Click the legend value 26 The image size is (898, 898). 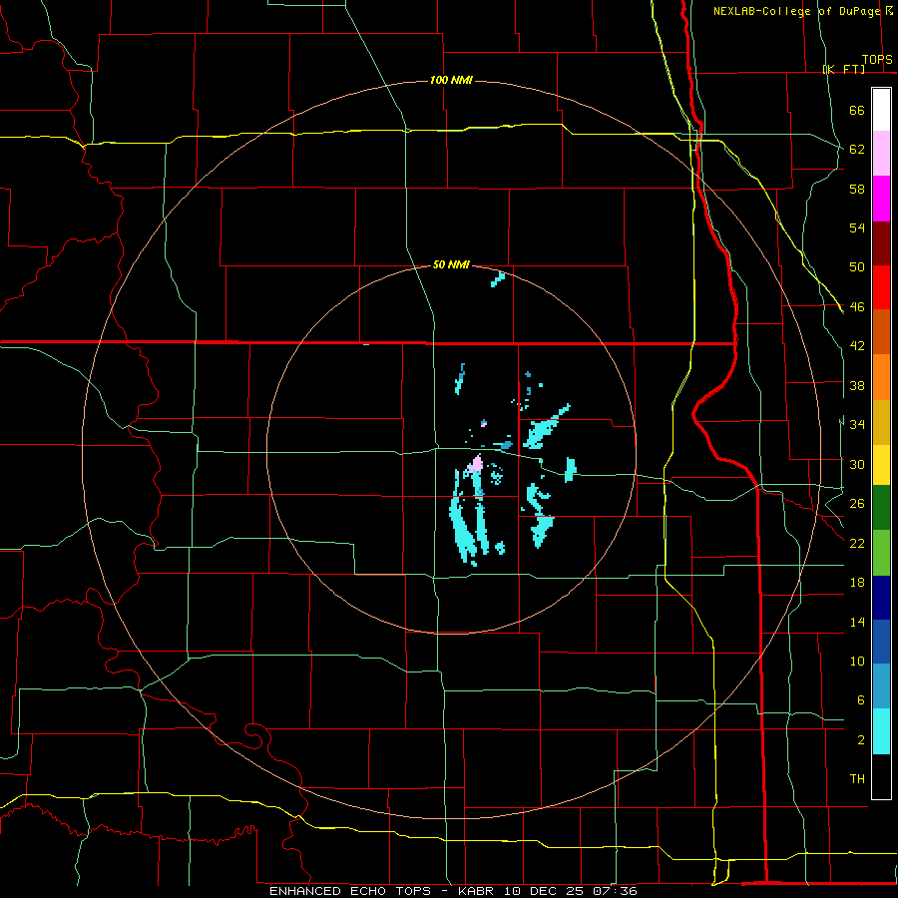[x=857, y=504]
